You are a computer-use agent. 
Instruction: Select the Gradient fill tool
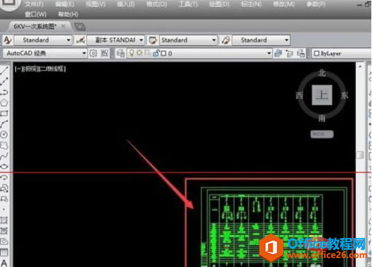(4, 230)
